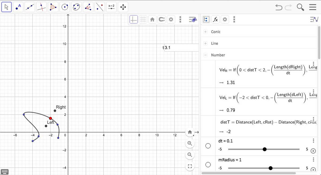Zoom out on graphics view
This screenshot has height=175, width=321.
click(x=190, y=155)
